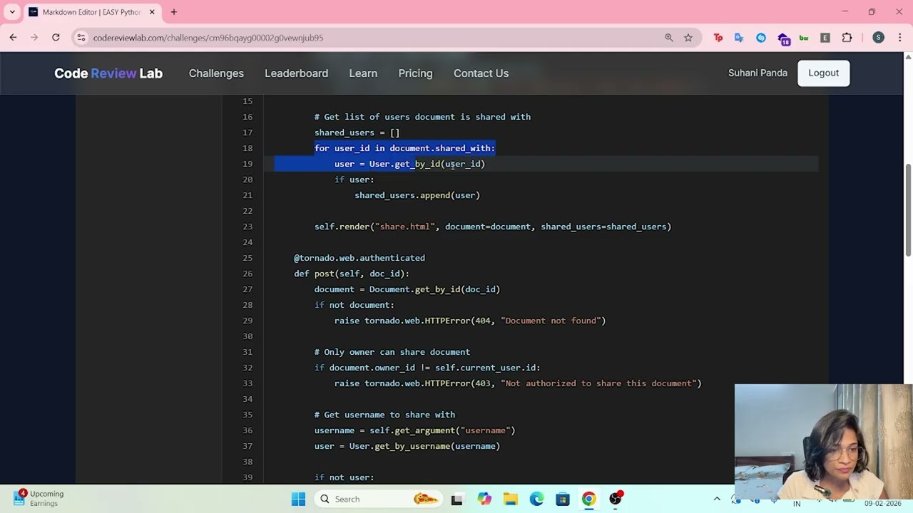Open Microsoft Store from the taskbar
The height and width of the screenshot is (513, 913).
coord(563,499)
